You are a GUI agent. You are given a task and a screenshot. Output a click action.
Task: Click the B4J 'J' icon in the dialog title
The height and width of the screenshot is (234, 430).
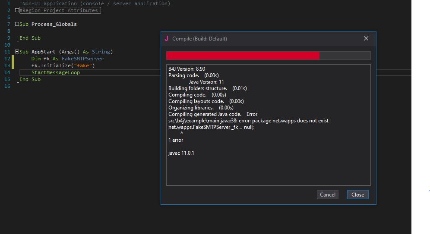coord(167,38)
